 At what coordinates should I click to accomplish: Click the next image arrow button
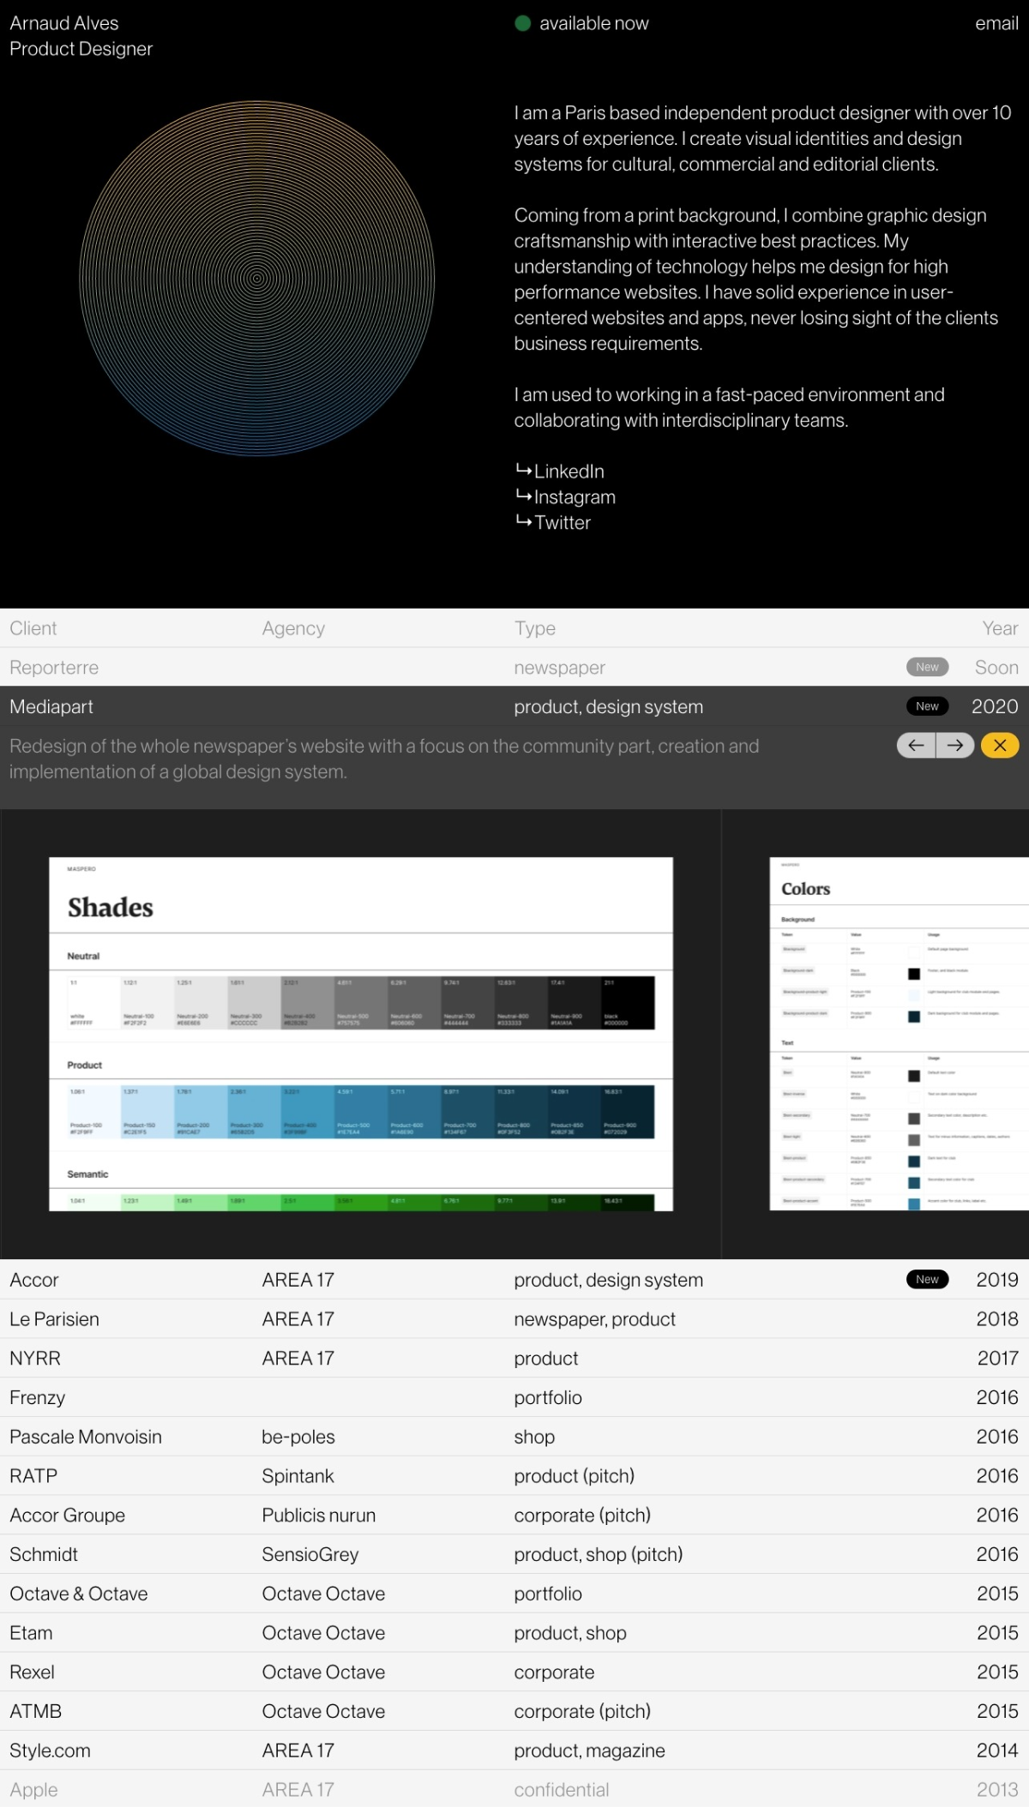(955, 746)
